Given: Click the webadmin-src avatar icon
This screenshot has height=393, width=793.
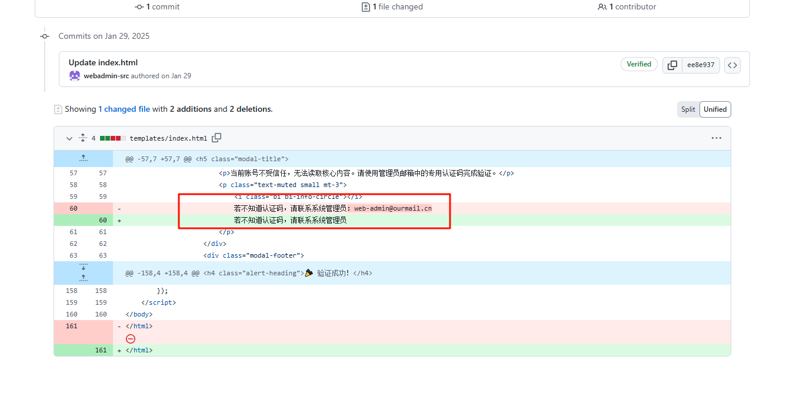Looking at the screenshot, I should coord(75,75).
